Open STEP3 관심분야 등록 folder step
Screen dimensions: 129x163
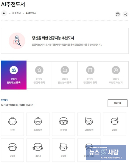click(x=65, y=75)
